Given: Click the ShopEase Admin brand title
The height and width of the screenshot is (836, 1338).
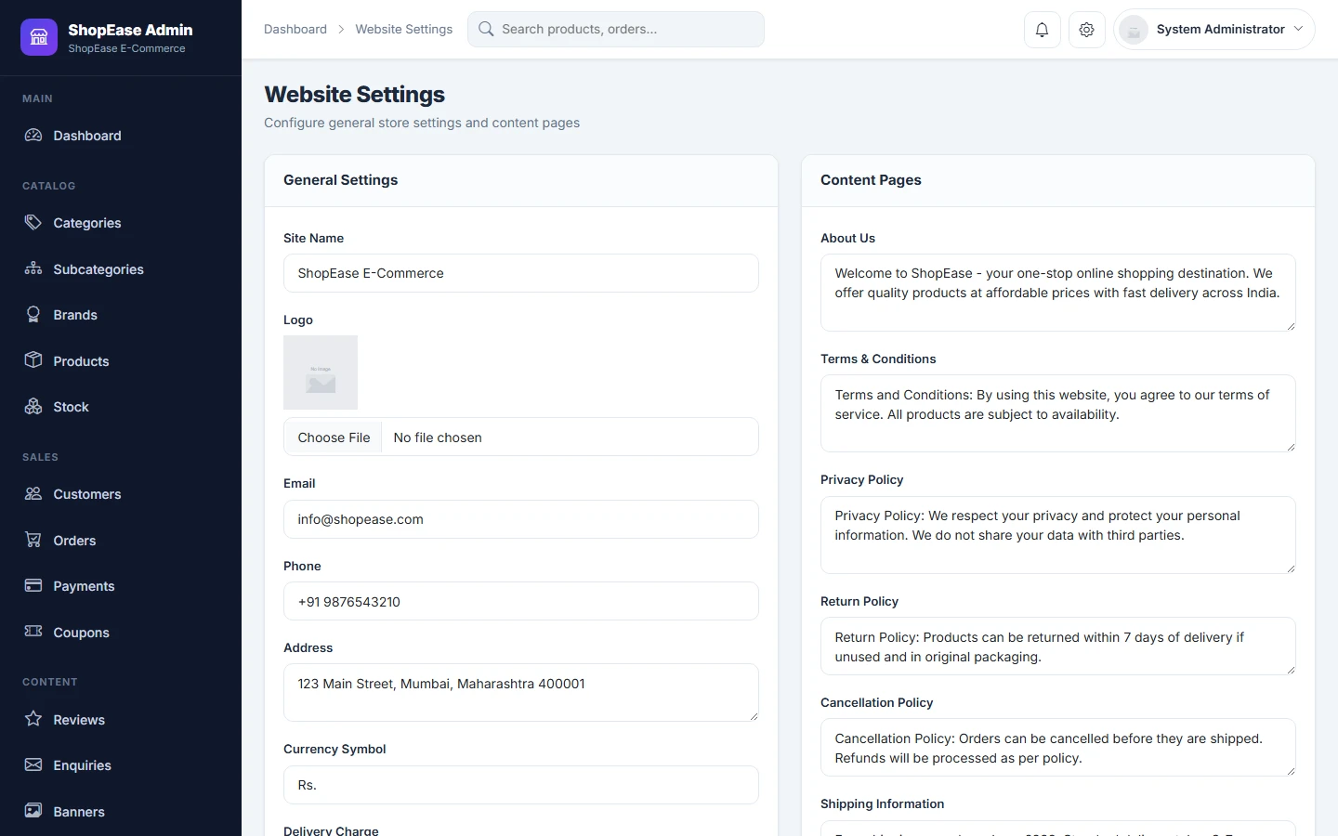Looking at the screenshot, I should coord(130,30).
